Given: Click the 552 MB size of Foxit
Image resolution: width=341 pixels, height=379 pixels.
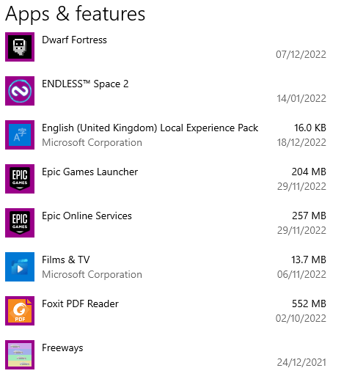Looking at the screenshot, I should [309, 303].
